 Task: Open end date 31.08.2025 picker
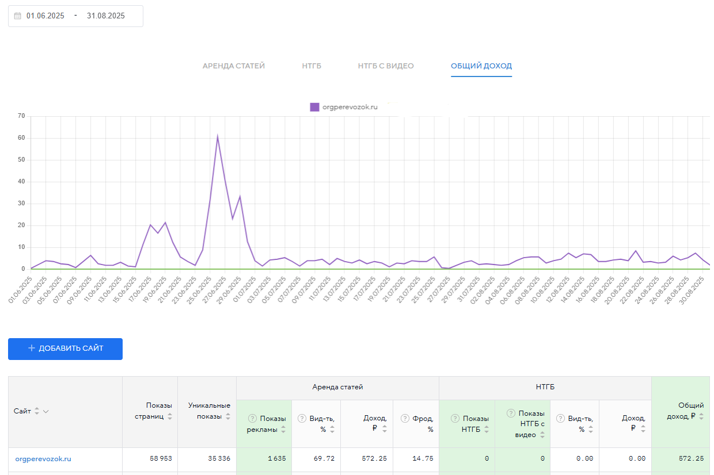coord(106,16)
